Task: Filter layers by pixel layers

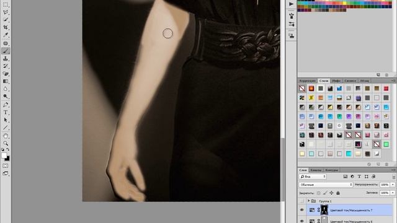Action: coord(346,177)
